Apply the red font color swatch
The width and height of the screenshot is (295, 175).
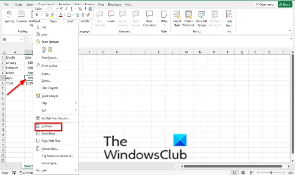coord(61,15)
